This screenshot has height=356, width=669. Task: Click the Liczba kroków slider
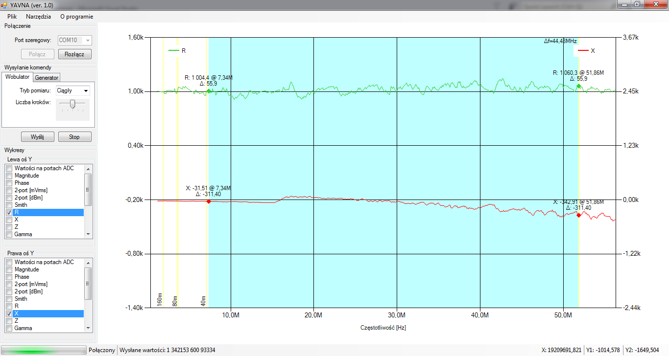coord(72,104)
